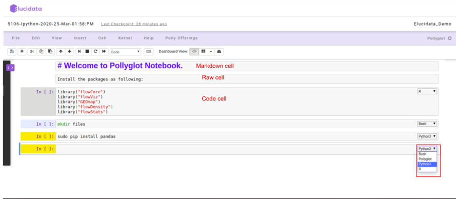Choose R from the open language list
Image resolution: width=456 pixels, height=199 pixels.
[427, 169]
